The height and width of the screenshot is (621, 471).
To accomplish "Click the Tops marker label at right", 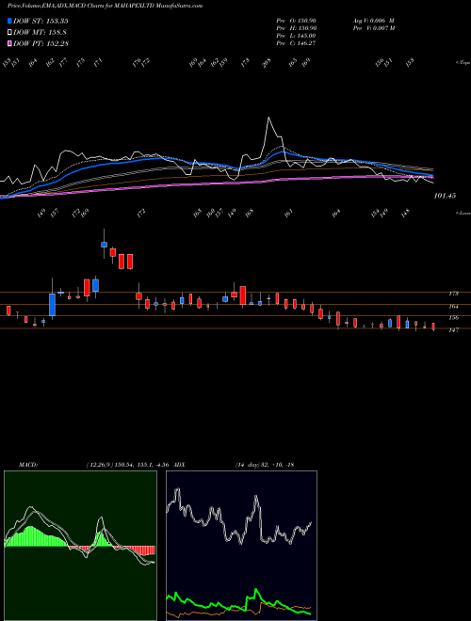I will (x=463, y=63).
